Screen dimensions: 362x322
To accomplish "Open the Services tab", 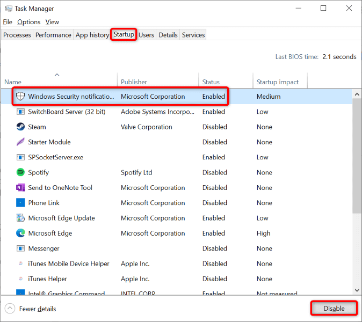I will [x=193, y=35].
